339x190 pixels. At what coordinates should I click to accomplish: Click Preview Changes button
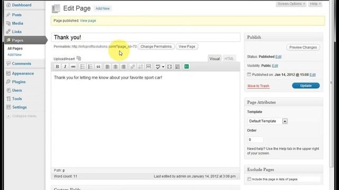[303, 47]
